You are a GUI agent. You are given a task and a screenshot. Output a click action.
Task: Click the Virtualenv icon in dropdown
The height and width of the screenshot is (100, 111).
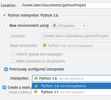point(55,26)
